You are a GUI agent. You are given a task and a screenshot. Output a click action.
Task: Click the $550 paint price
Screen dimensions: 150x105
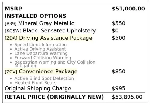[x=119, y=23]
